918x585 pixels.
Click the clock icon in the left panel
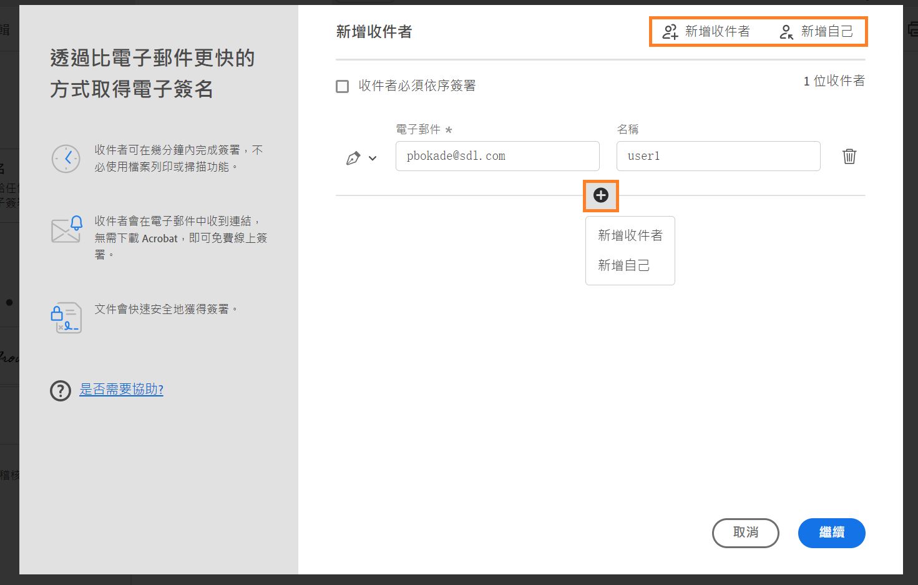pos(66,158)
